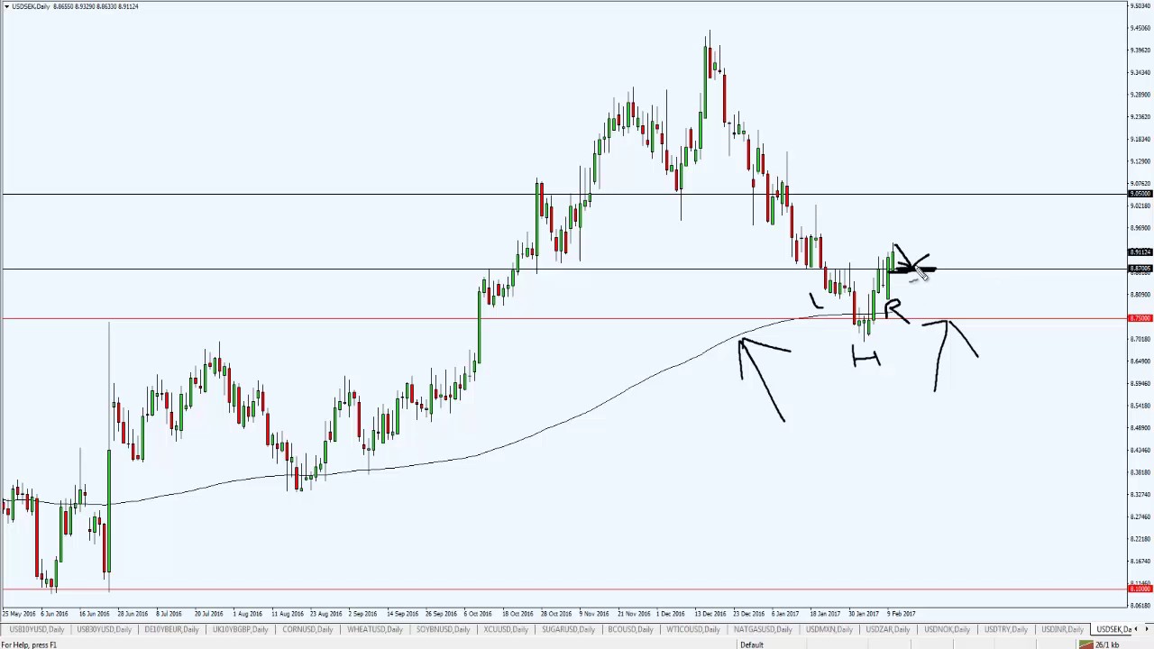Open the USB10YUSD,Daily chart tab
This screenshot has width=1154, height=649.
(x=36, y=629)
